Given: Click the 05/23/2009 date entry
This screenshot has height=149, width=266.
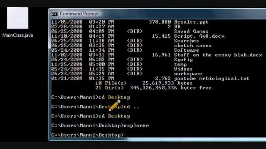Looking at the screenshot, I should tap(67, 74).
